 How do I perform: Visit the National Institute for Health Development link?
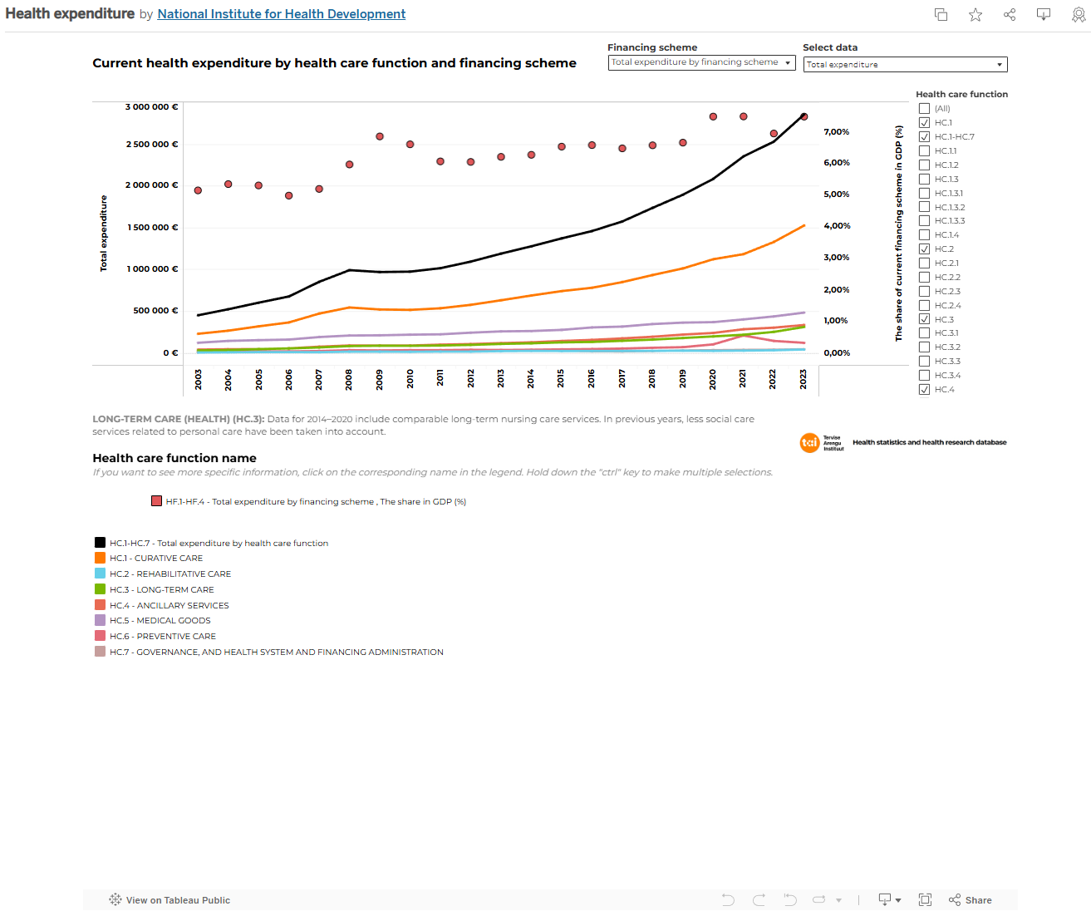[x=281, y=13]
